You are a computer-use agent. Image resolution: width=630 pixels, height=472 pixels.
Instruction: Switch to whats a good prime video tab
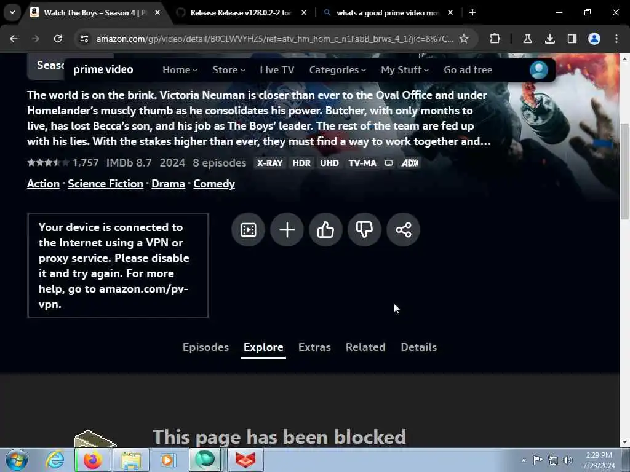(388, 12)
